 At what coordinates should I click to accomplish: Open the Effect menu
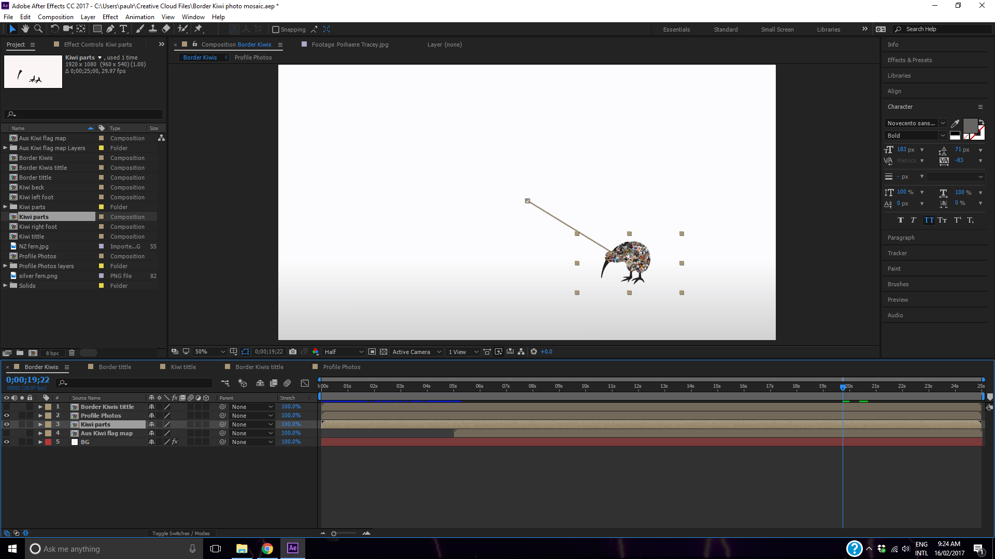(110, 17)
